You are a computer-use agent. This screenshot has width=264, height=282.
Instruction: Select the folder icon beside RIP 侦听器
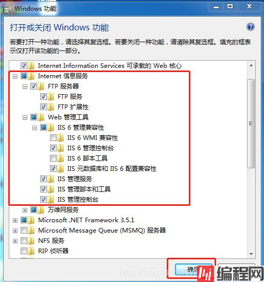click(x=31, y=251)
